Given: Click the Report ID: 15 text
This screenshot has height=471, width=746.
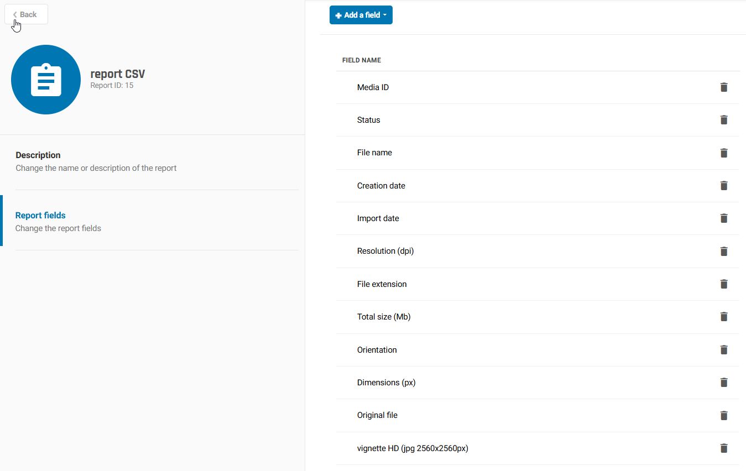Looking at the screenshot, I should [112, 86].
